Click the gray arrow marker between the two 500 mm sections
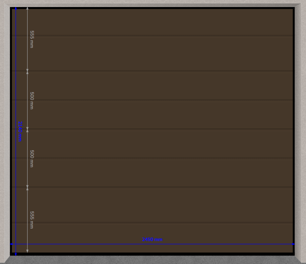Viewport: 306px width, 264px height. tap(27, 129)
